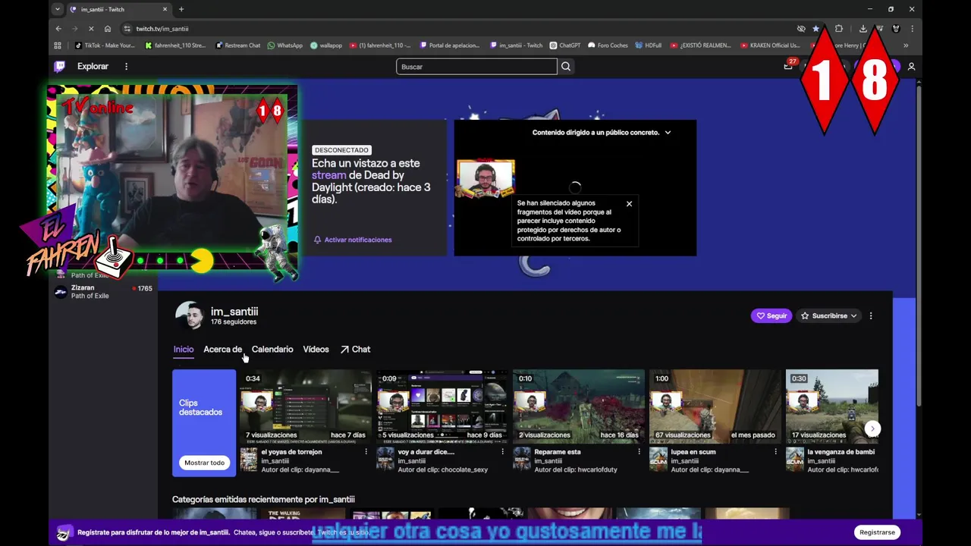The width and height of the screenshot is (971, 546).
Task: Click the 'Autor del clip: chocolate_sexy' text
Action: (443, 470)
